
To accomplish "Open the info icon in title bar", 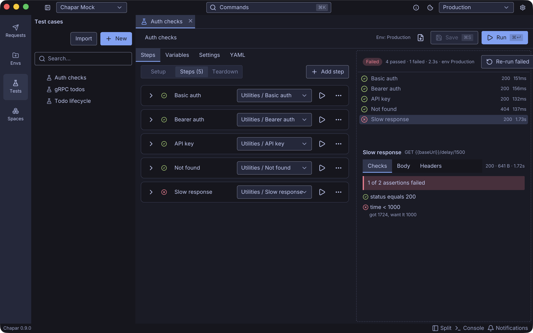I will [x=416, y=7].
